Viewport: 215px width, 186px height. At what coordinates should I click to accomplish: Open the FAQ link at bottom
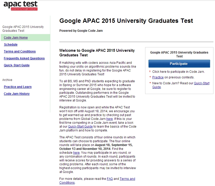click(x=110, y=179)
